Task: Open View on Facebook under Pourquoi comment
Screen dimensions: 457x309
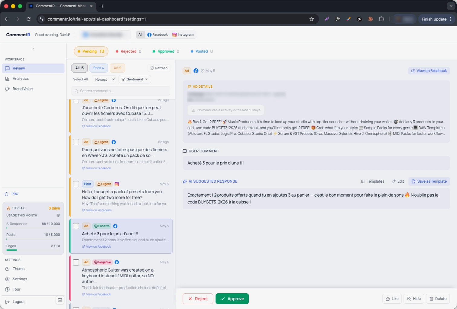Action: pos(96,168)
